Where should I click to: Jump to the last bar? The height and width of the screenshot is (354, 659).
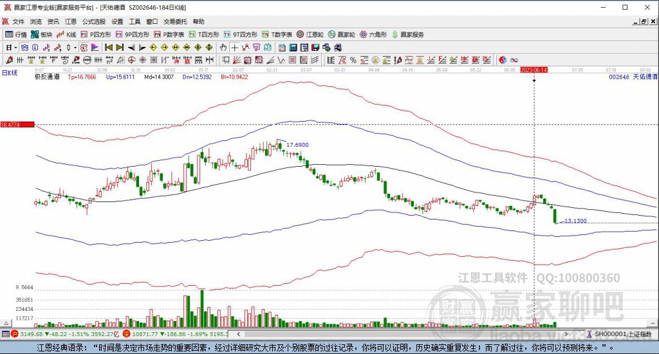point(120,48)
